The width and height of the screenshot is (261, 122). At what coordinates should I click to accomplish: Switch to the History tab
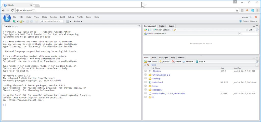click(162, 26)
